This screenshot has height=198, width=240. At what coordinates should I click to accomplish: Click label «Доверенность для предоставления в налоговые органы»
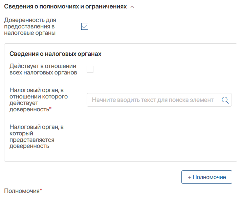tap(30, 26)
